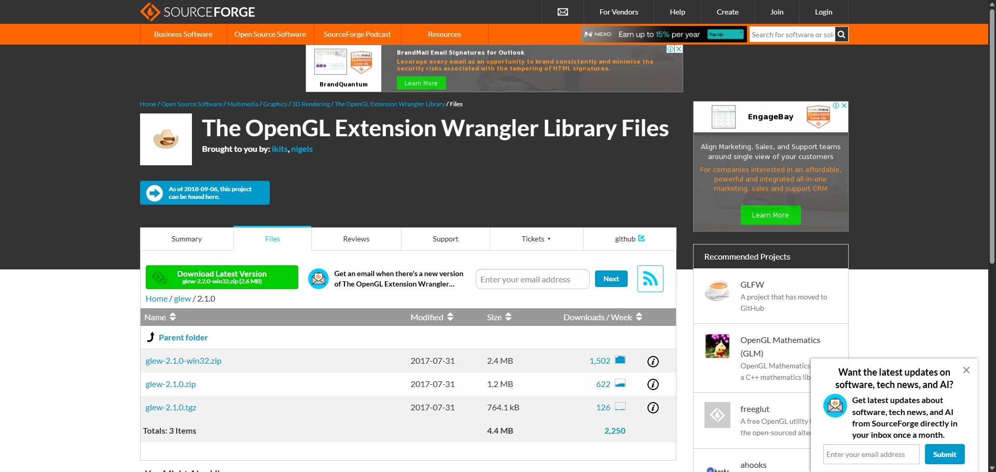Download glew-2.1.0.zip file
996x472 pixels.
[171, 384]
